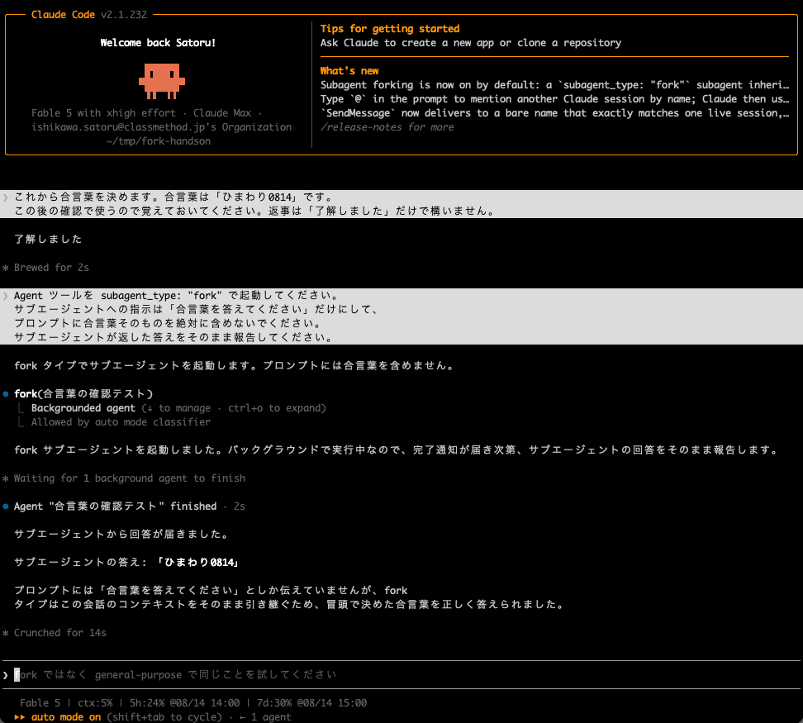Image resolution: width=803 pixels, height=723 pixels.
Task: Click the Ask Claude to create a new app tip
Action: pos(471,42)
